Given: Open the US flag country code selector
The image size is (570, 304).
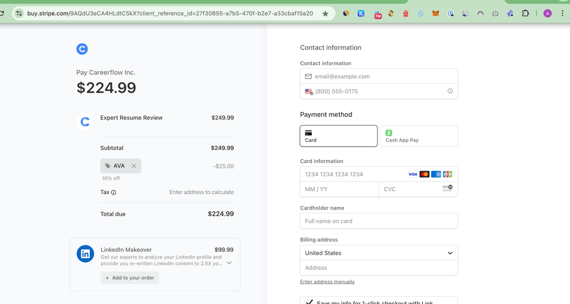Looking at the screenshot, I should [x=309, y=91].
